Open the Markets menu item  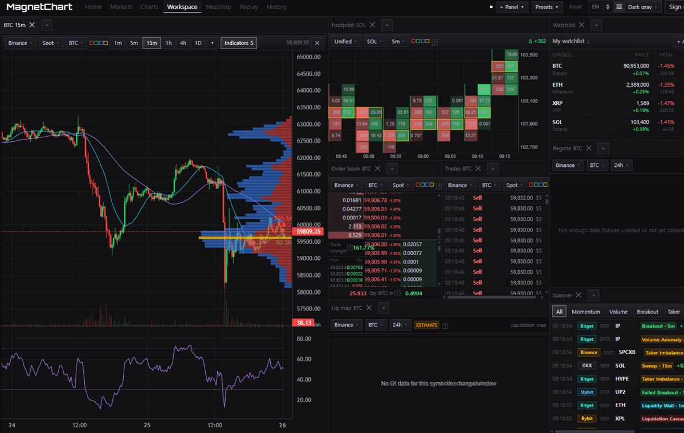pos(121,7)
